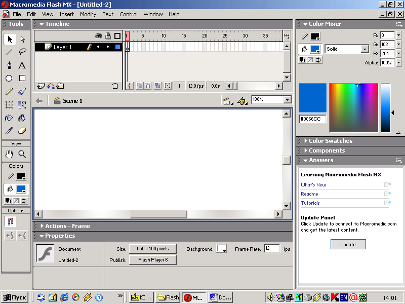Click the Update button in Answers
This screenshot has width=405, height=304.
click(x=348, y=244)
